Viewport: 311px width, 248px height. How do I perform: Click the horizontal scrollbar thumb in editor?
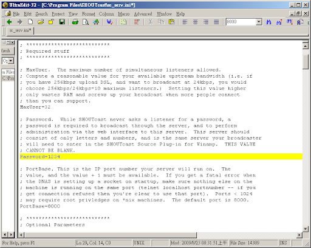pos(111,235)
